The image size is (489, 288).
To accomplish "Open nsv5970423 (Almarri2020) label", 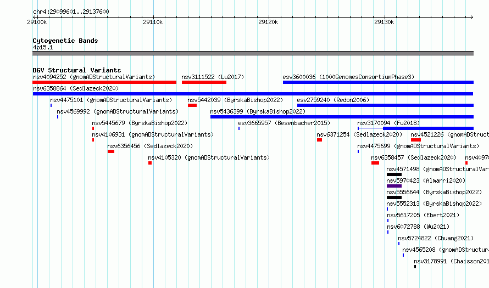I will pyautogui.click(x=426, y=180).
